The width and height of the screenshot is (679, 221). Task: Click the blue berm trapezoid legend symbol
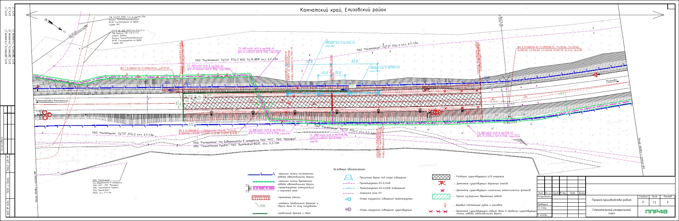pyautogui.click(x=348, y=177)
